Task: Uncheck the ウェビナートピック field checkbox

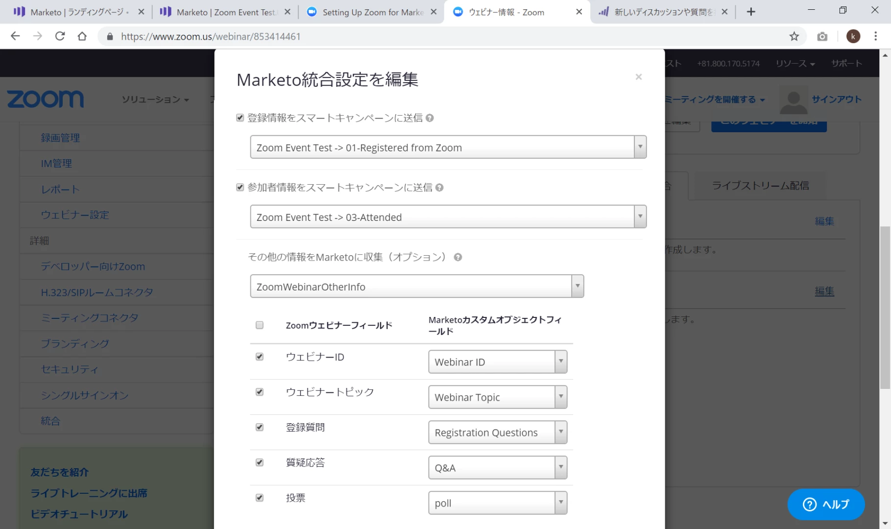Action: [x=260, y=392]
